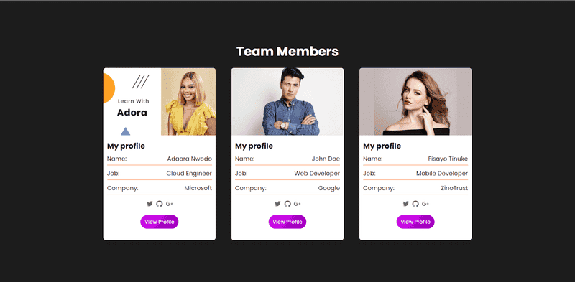Image resolution: width=575 pixels, height=282 pixels.
Task: Click the My profile heading on John's card
Action: [254, 146]
